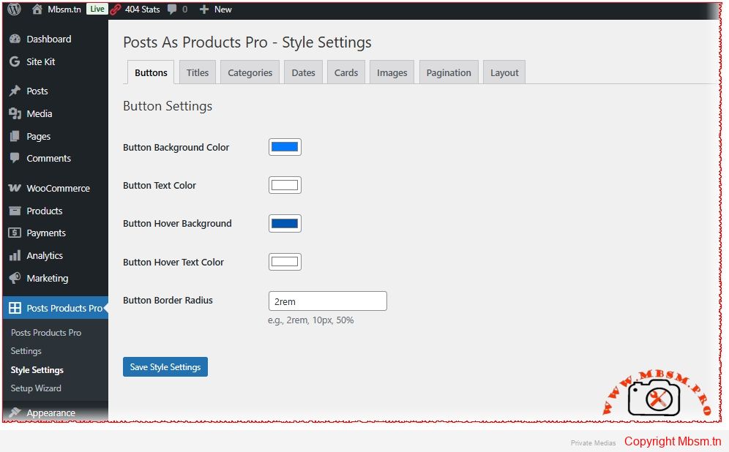Open the comments bubble in the admin bar
This screenshot has width=729, height=452.
point(173,10)
